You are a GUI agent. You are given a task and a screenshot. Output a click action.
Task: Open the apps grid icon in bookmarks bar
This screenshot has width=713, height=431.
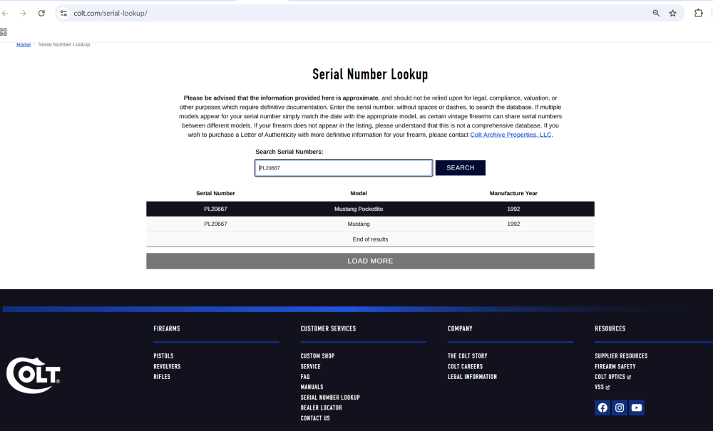click(x=4, y=32)
